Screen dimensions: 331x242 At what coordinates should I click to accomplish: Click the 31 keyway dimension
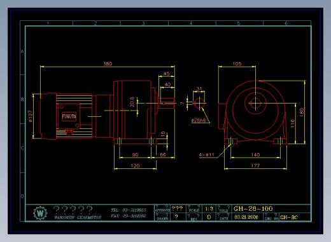(x=199, y=89)
